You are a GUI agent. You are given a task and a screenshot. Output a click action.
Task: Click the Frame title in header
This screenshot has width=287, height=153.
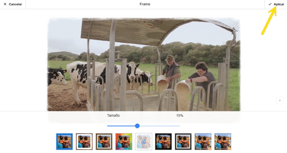pyautogui.click(x=145, y=4)
